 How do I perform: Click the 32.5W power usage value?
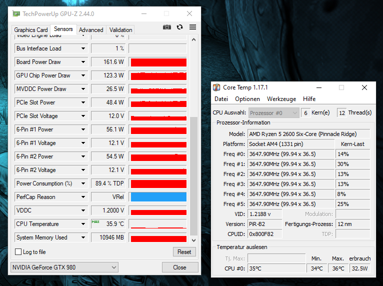[x=360, y=268]
